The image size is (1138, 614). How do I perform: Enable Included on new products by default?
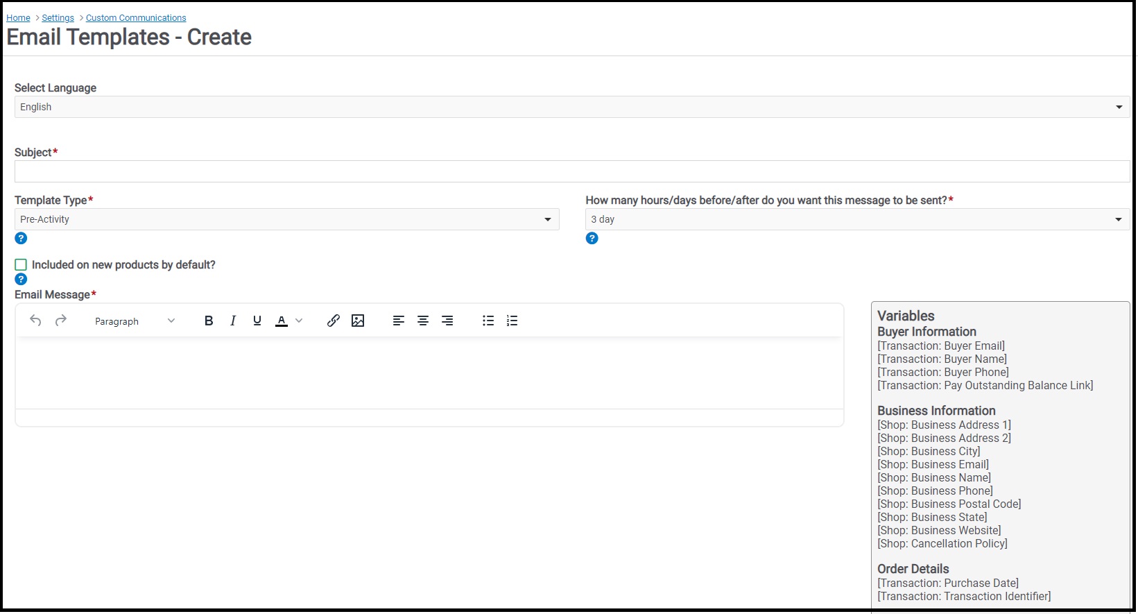click(x=21, y=265)
